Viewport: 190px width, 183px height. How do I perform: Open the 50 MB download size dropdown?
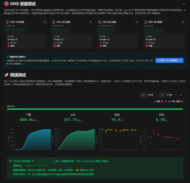click(152, 95)
